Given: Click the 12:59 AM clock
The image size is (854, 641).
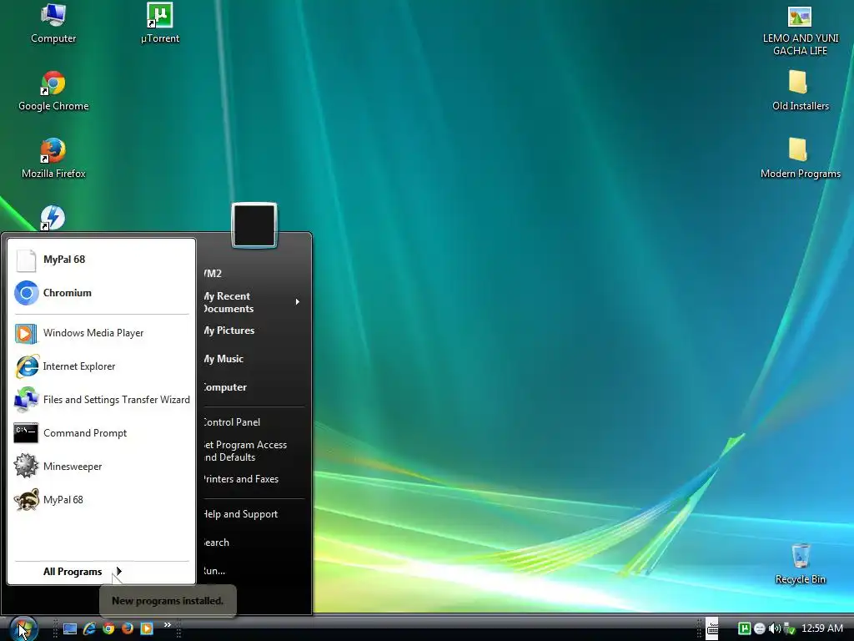Looking at the screenshot, I should coord(821,628).
